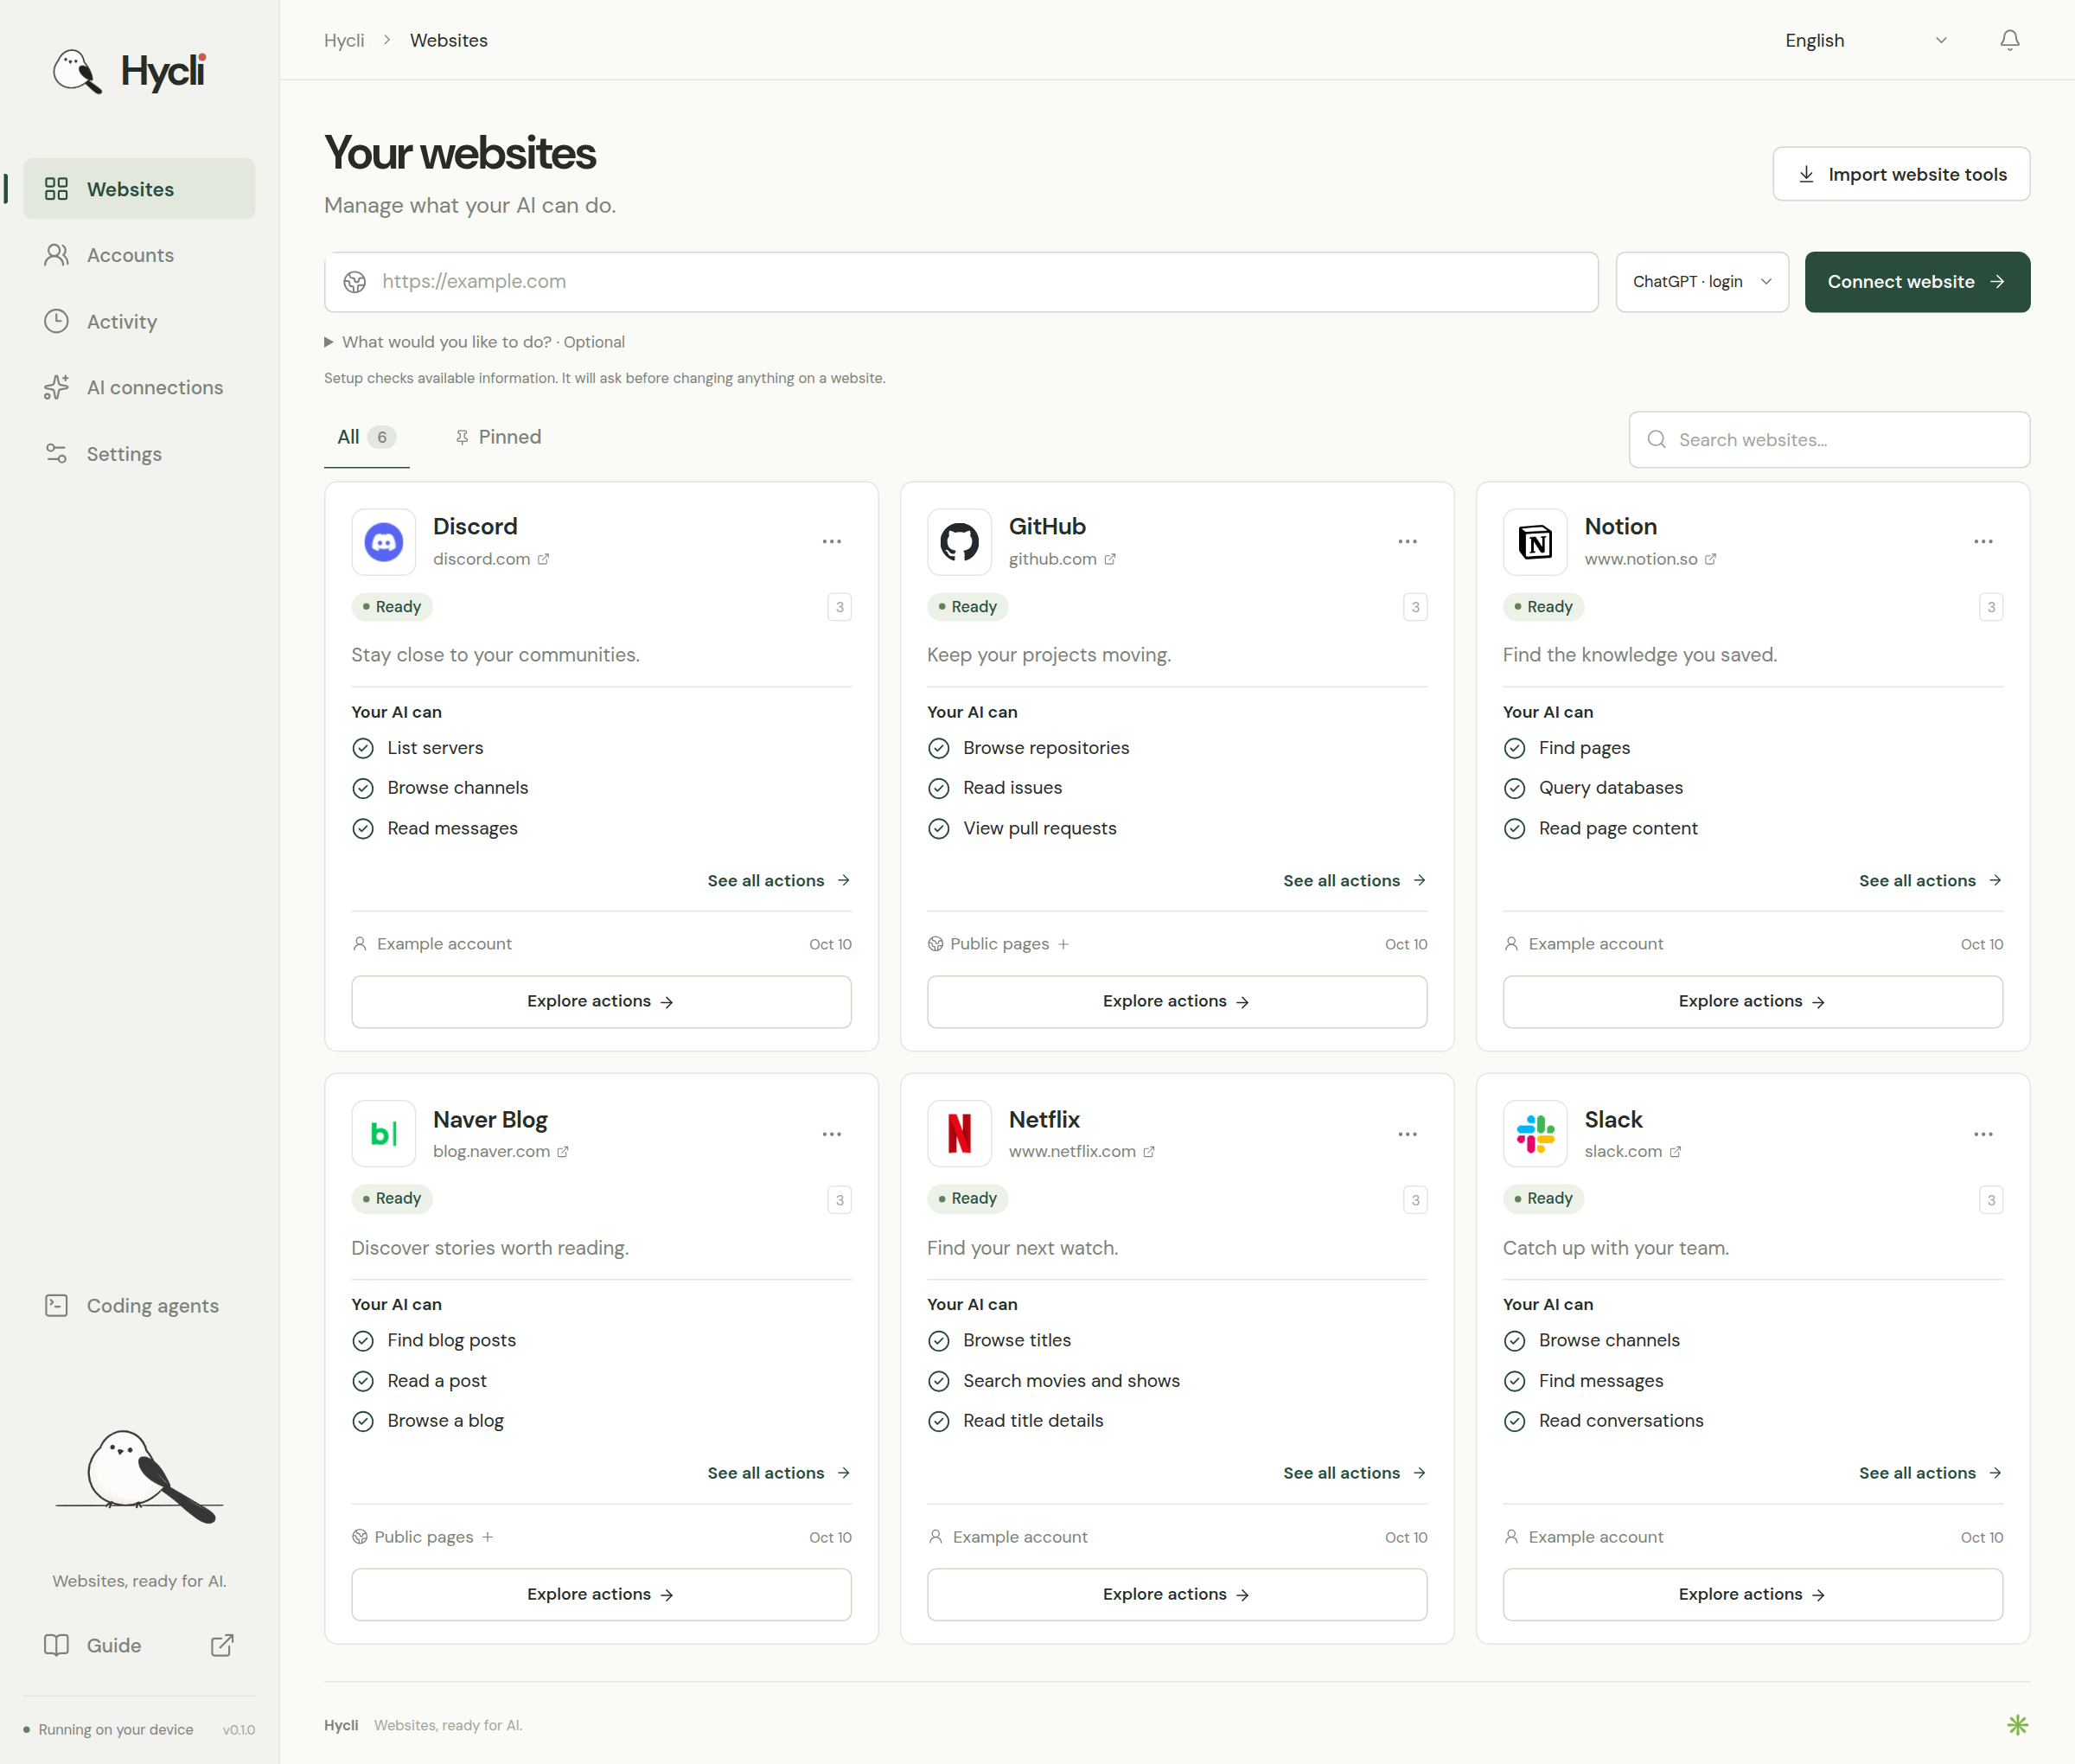The width and height of the screenshot is (2075, 1764).
Task: Click the Discord app icon
Action: (x=384, y=542)
